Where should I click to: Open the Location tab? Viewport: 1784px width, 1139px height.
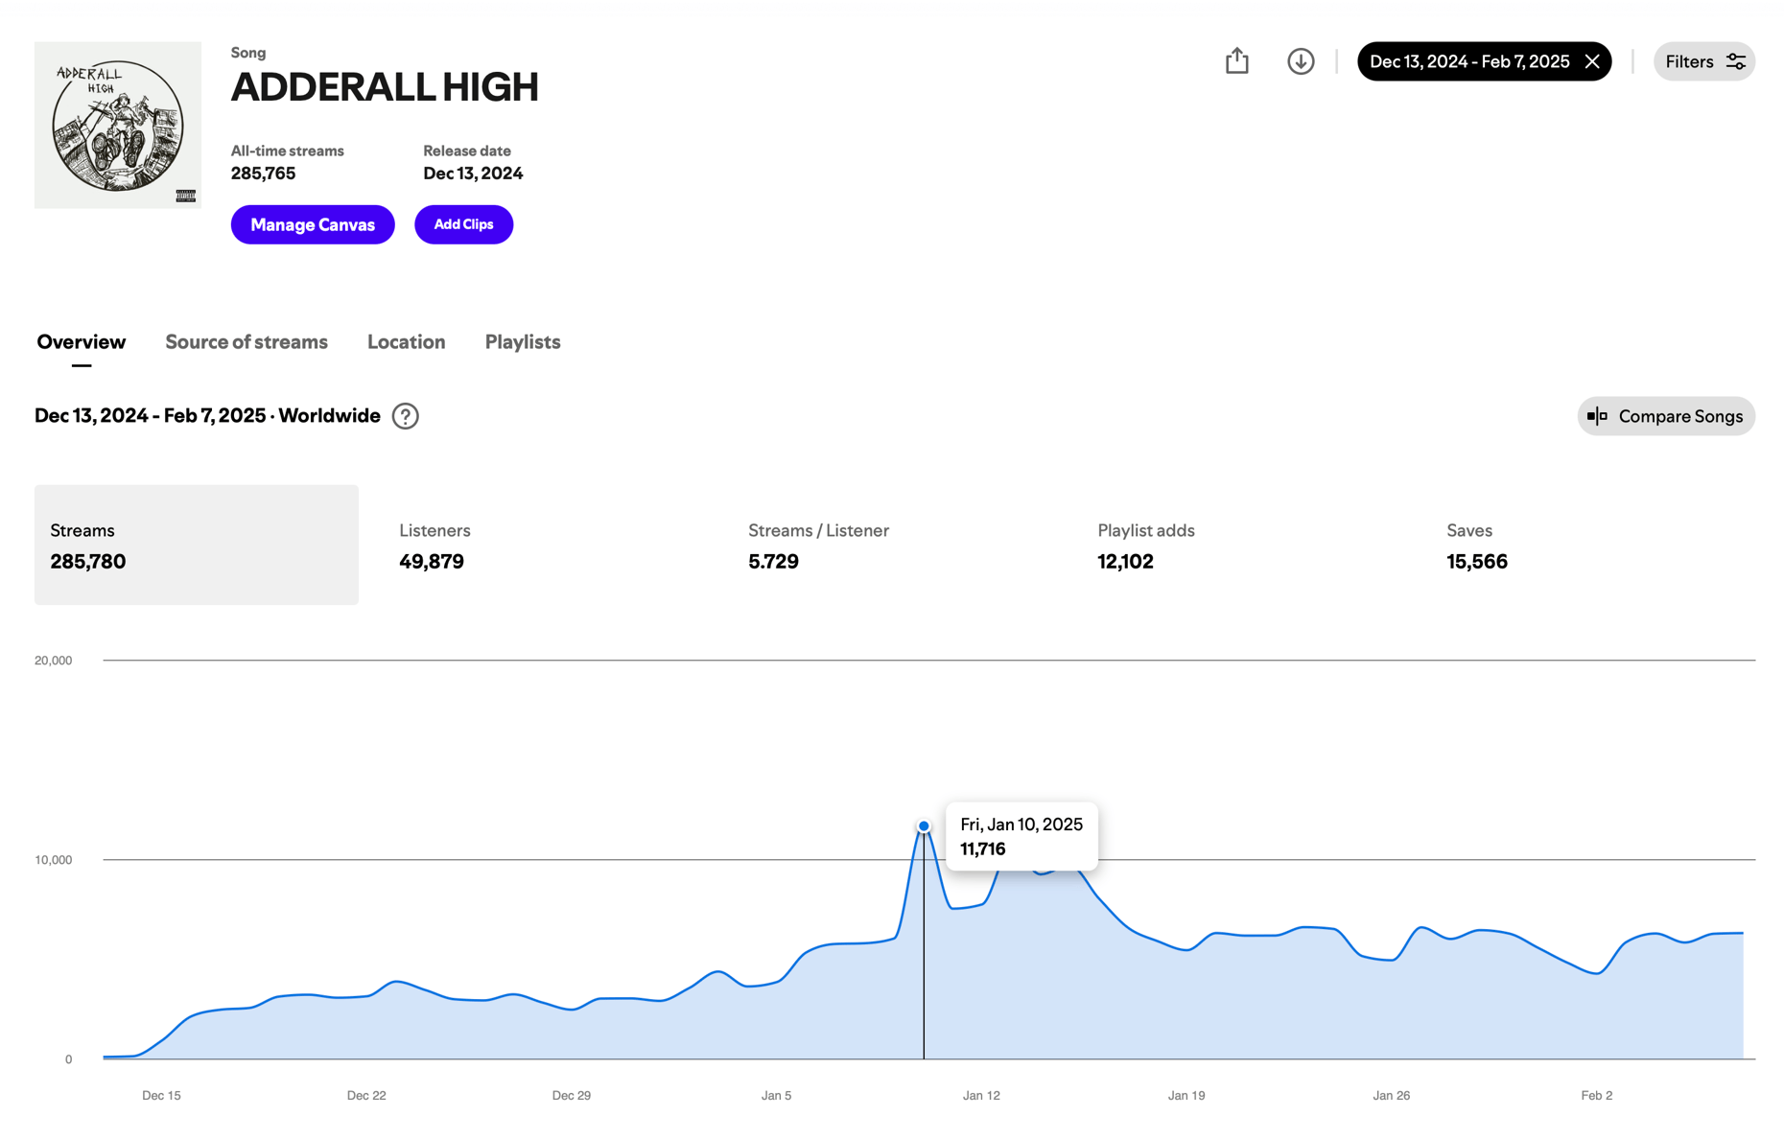pyautogui.click(x=406, y=342)
